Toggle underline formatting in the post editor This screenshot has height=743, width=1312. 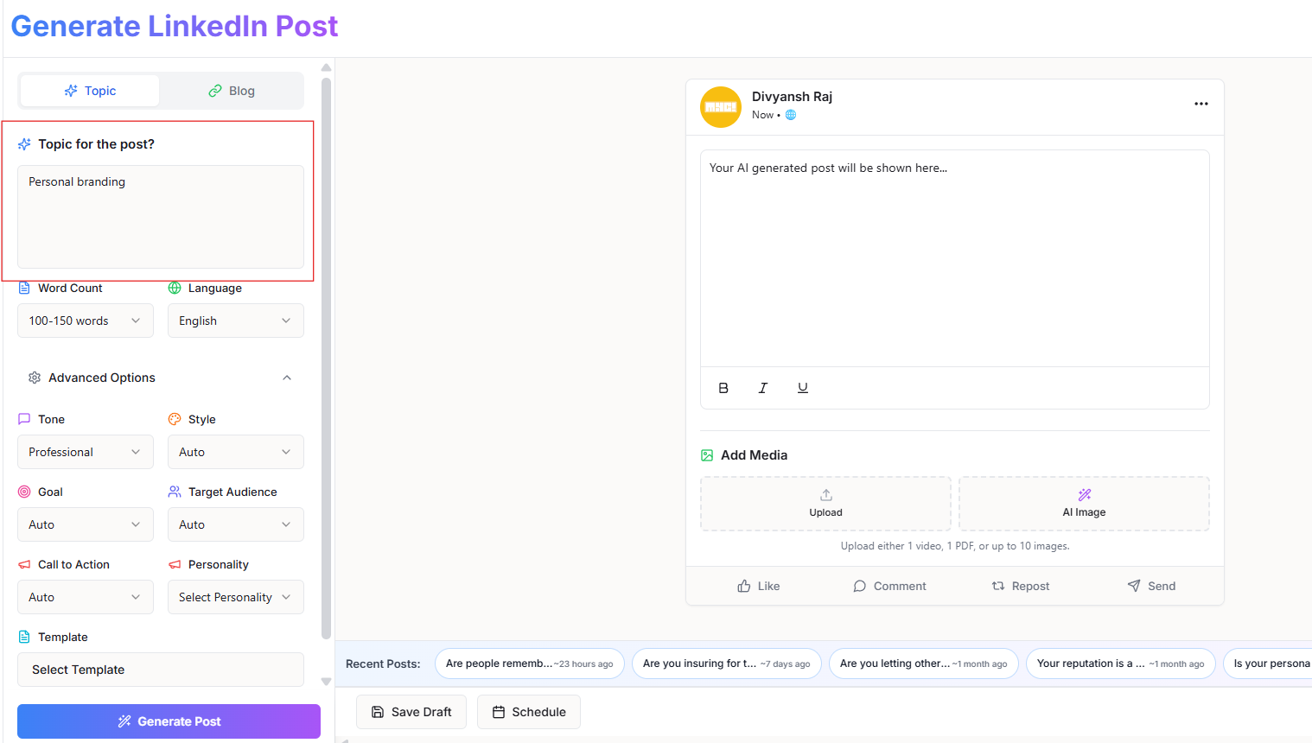(x=803, y=388)
